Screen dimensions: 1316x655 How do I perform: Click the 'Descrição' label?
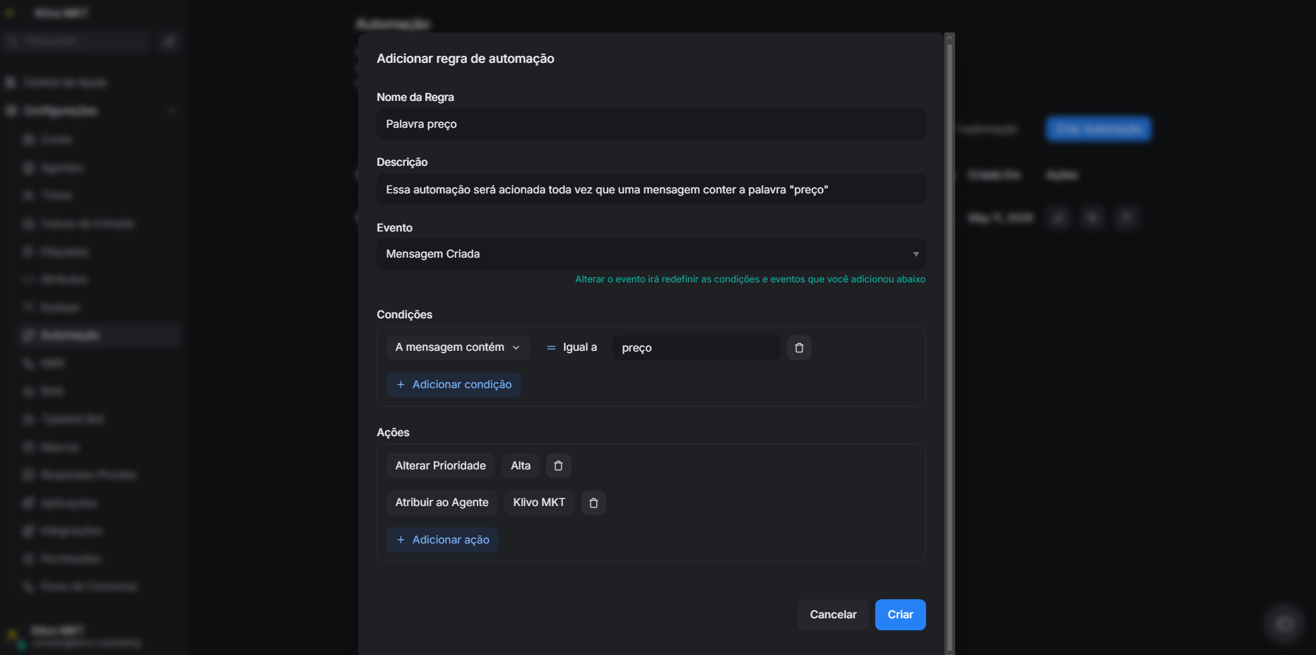402,162
